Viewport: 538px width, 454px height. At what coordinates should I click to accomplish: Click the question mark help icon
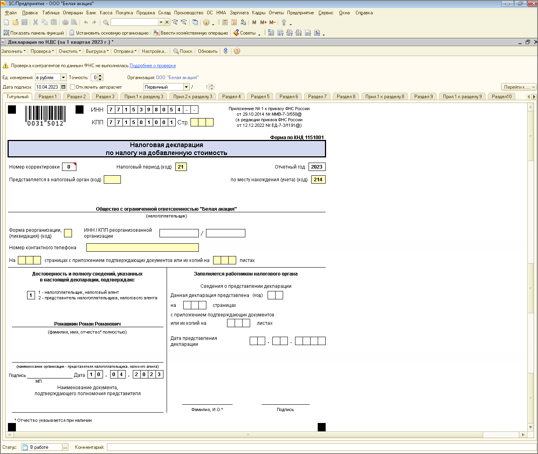(237, 51)
